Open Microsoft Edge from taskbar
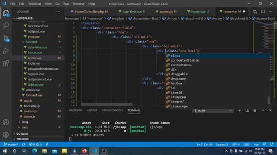Viewport: 277px width, 155px height. point(35,151)
